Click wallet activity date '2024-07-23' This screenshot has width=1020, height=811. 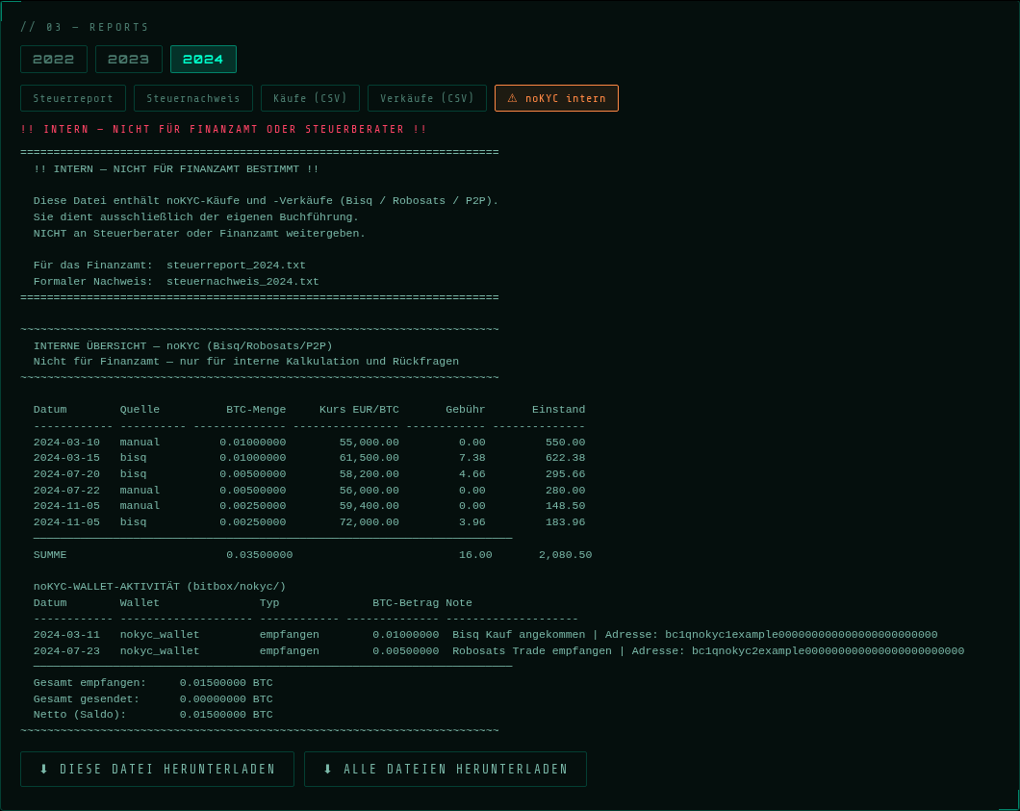coord(66,651)
